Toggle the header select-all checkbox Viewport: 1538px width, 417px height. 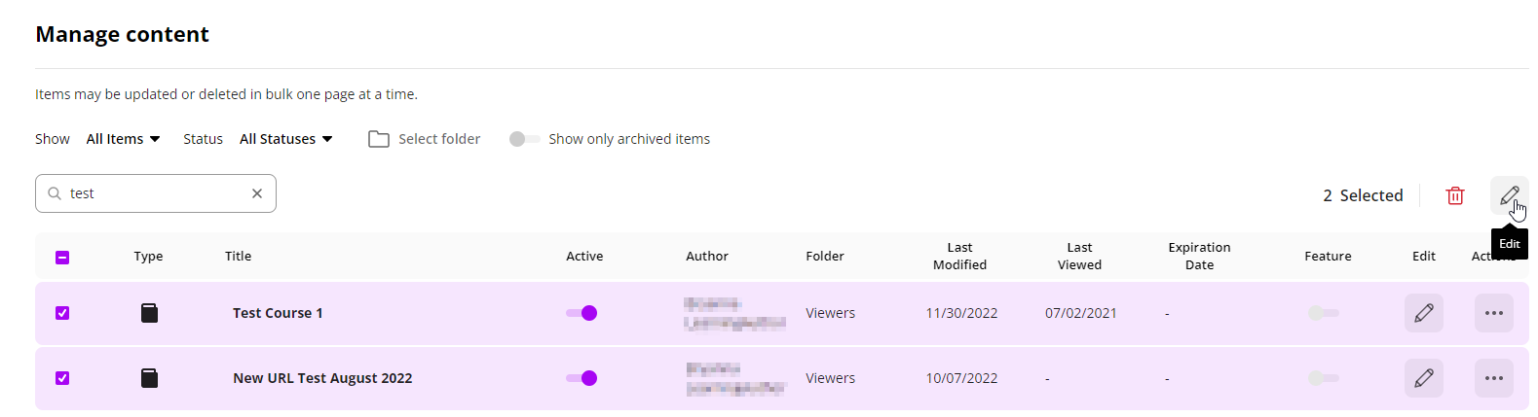[62, 258]
